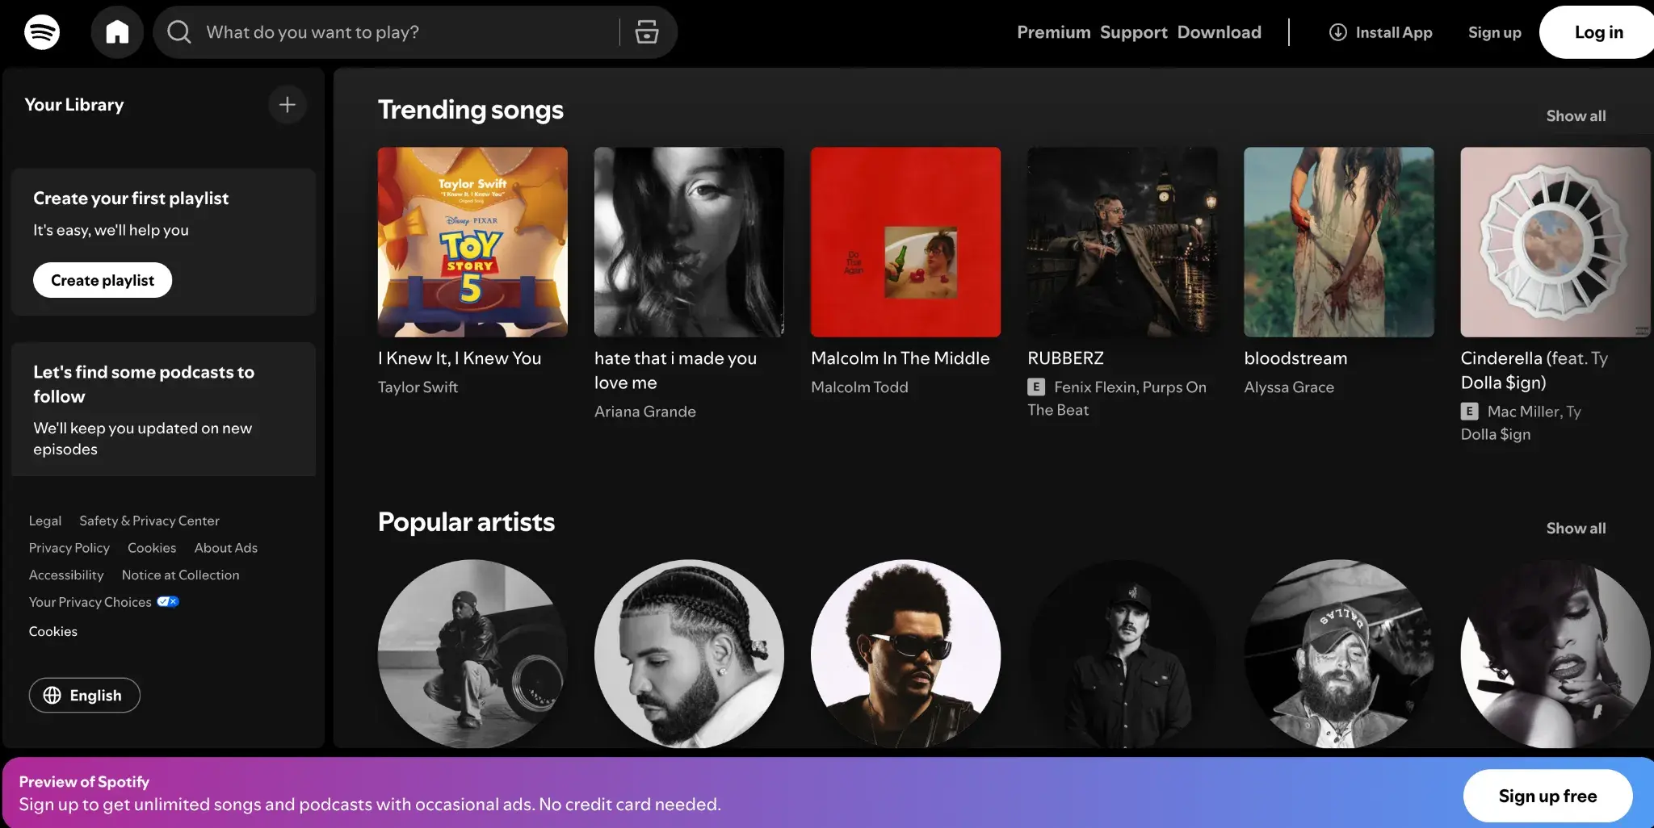Click the magnifier search icon
Image resolution: width=1654 pixels, height=828 pixels.
pyautogui.click(x=179, y=32)
